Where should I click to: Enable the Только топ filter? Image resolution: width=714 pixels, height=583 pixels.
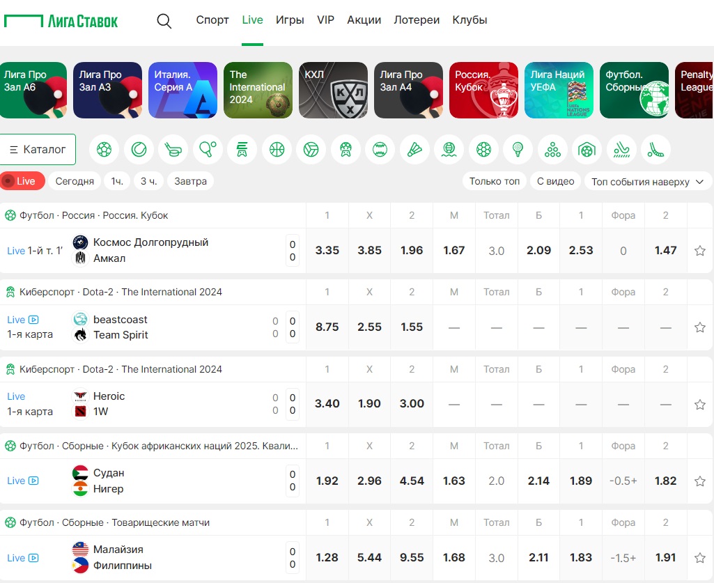[x=495, y=181]
